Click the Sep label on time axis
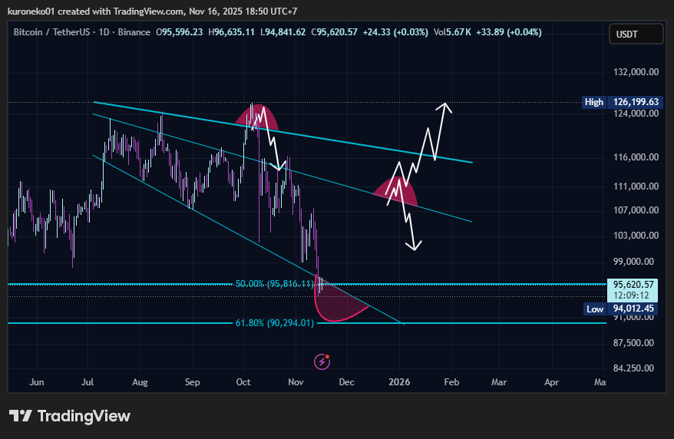Image resolution: width=674 pixels, height=439 pixels. [x=192, y=382]
